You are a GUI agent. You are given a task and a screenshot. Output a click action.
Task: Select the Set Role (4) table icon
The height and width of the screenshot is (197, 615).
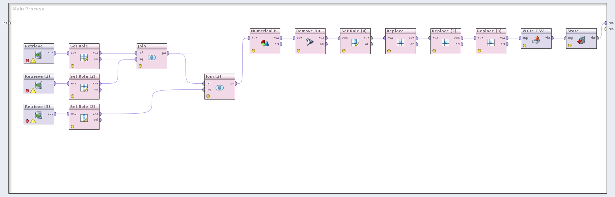[355, 42]
